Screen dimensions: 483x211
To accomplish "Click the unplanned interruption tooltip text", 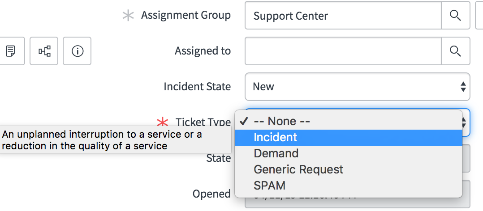I will click(102, 140).
